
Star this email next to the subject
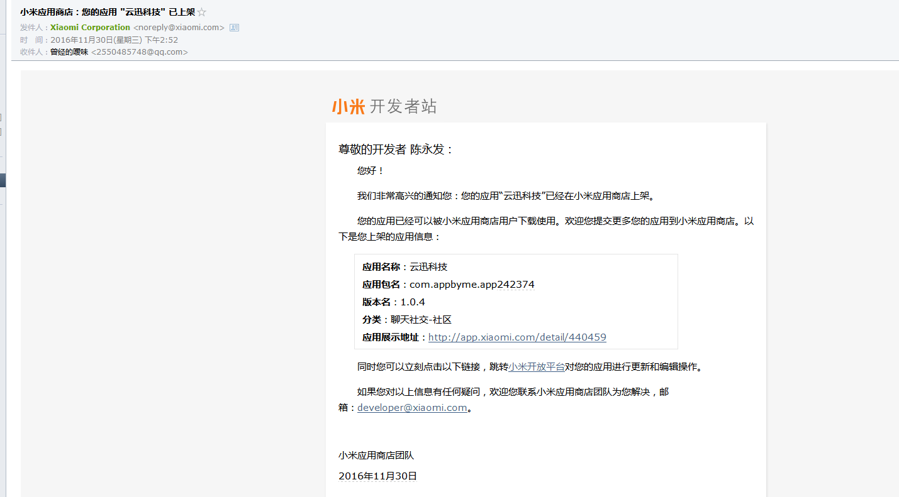click(201, 13)
